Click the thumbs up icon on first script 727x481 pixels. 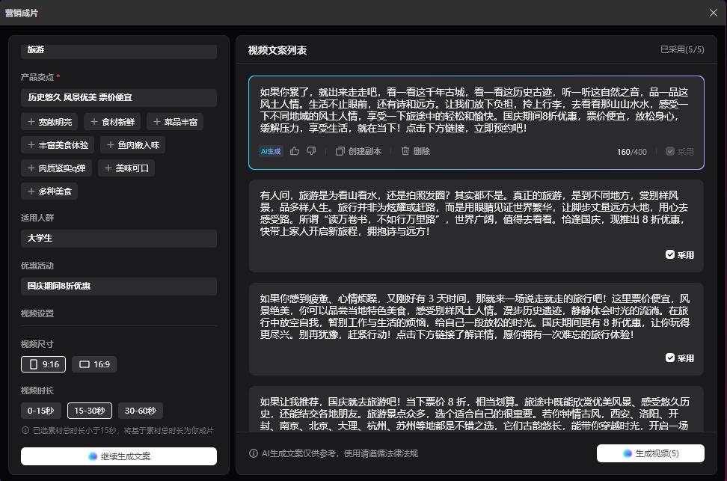point(295,151)
